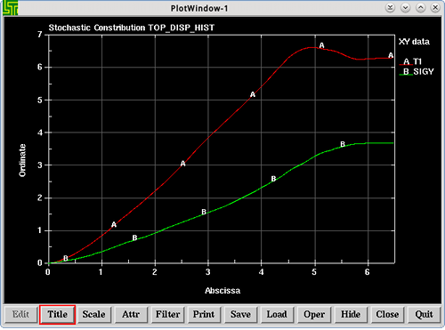This screenshot has height=330, width=445.
Task: Click the green SIGY legend line swatch
Action: point(406,75)
